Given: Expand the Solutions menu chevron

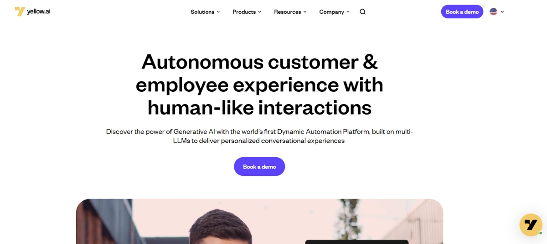Looking at the screenshot, I should pos(218,12).
